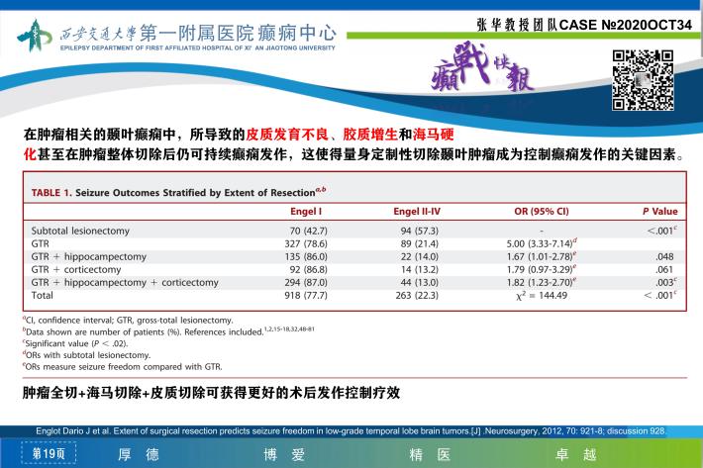Click cell value '14 (13.2)'
Viewport: 703px width, 468px height.
coord(420,269)
